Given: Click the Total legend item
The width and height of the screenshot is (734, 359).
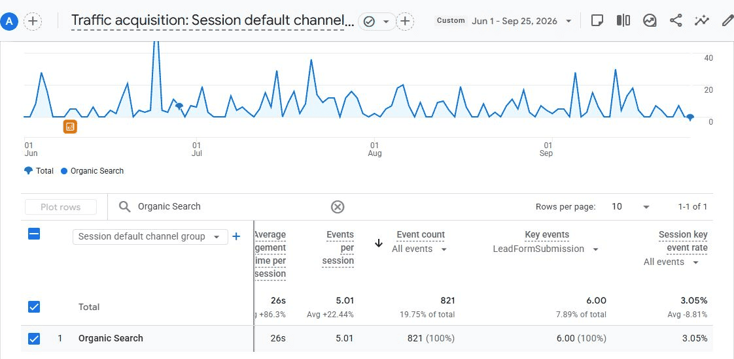Looking at the screenshot, I should coord(39,171).
